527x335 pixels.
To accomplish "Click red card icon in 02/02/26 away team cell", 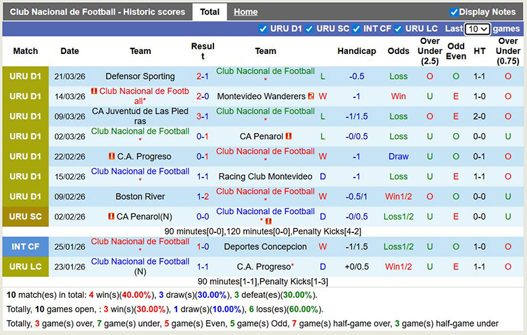I will 268,221.
